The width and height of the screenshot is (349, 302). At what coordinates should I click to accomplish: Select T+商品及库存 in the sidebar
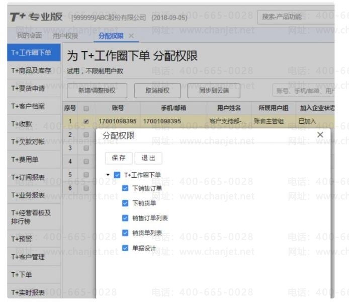pyautogui.click(x=34, y=70)
